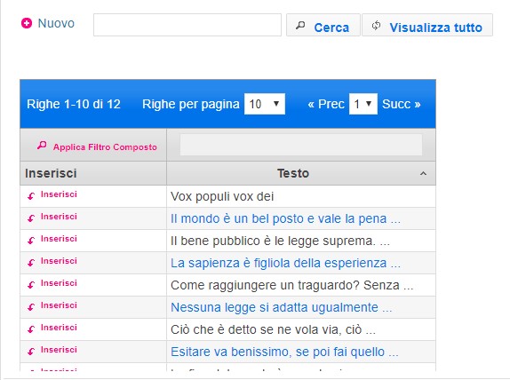This screenshot has width=510, height=380.
Task: Open the Righe per pagina dropdown
Action: tap(265, 104)
